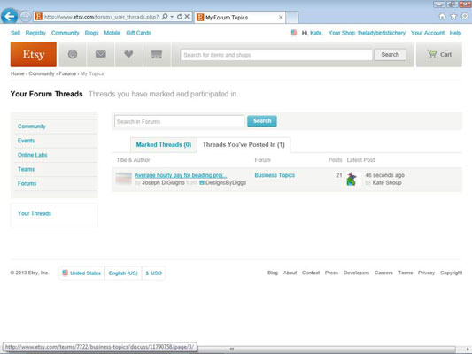Click the orange Etsy logo

(34, 55)
